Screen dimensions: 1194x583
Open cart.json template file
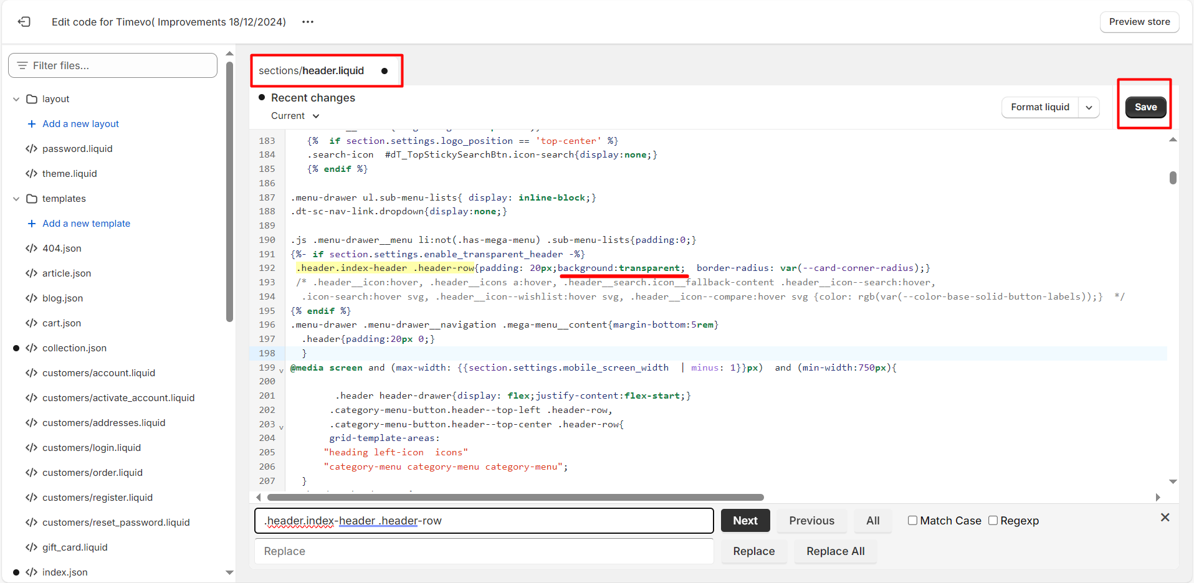coord(62,323)
